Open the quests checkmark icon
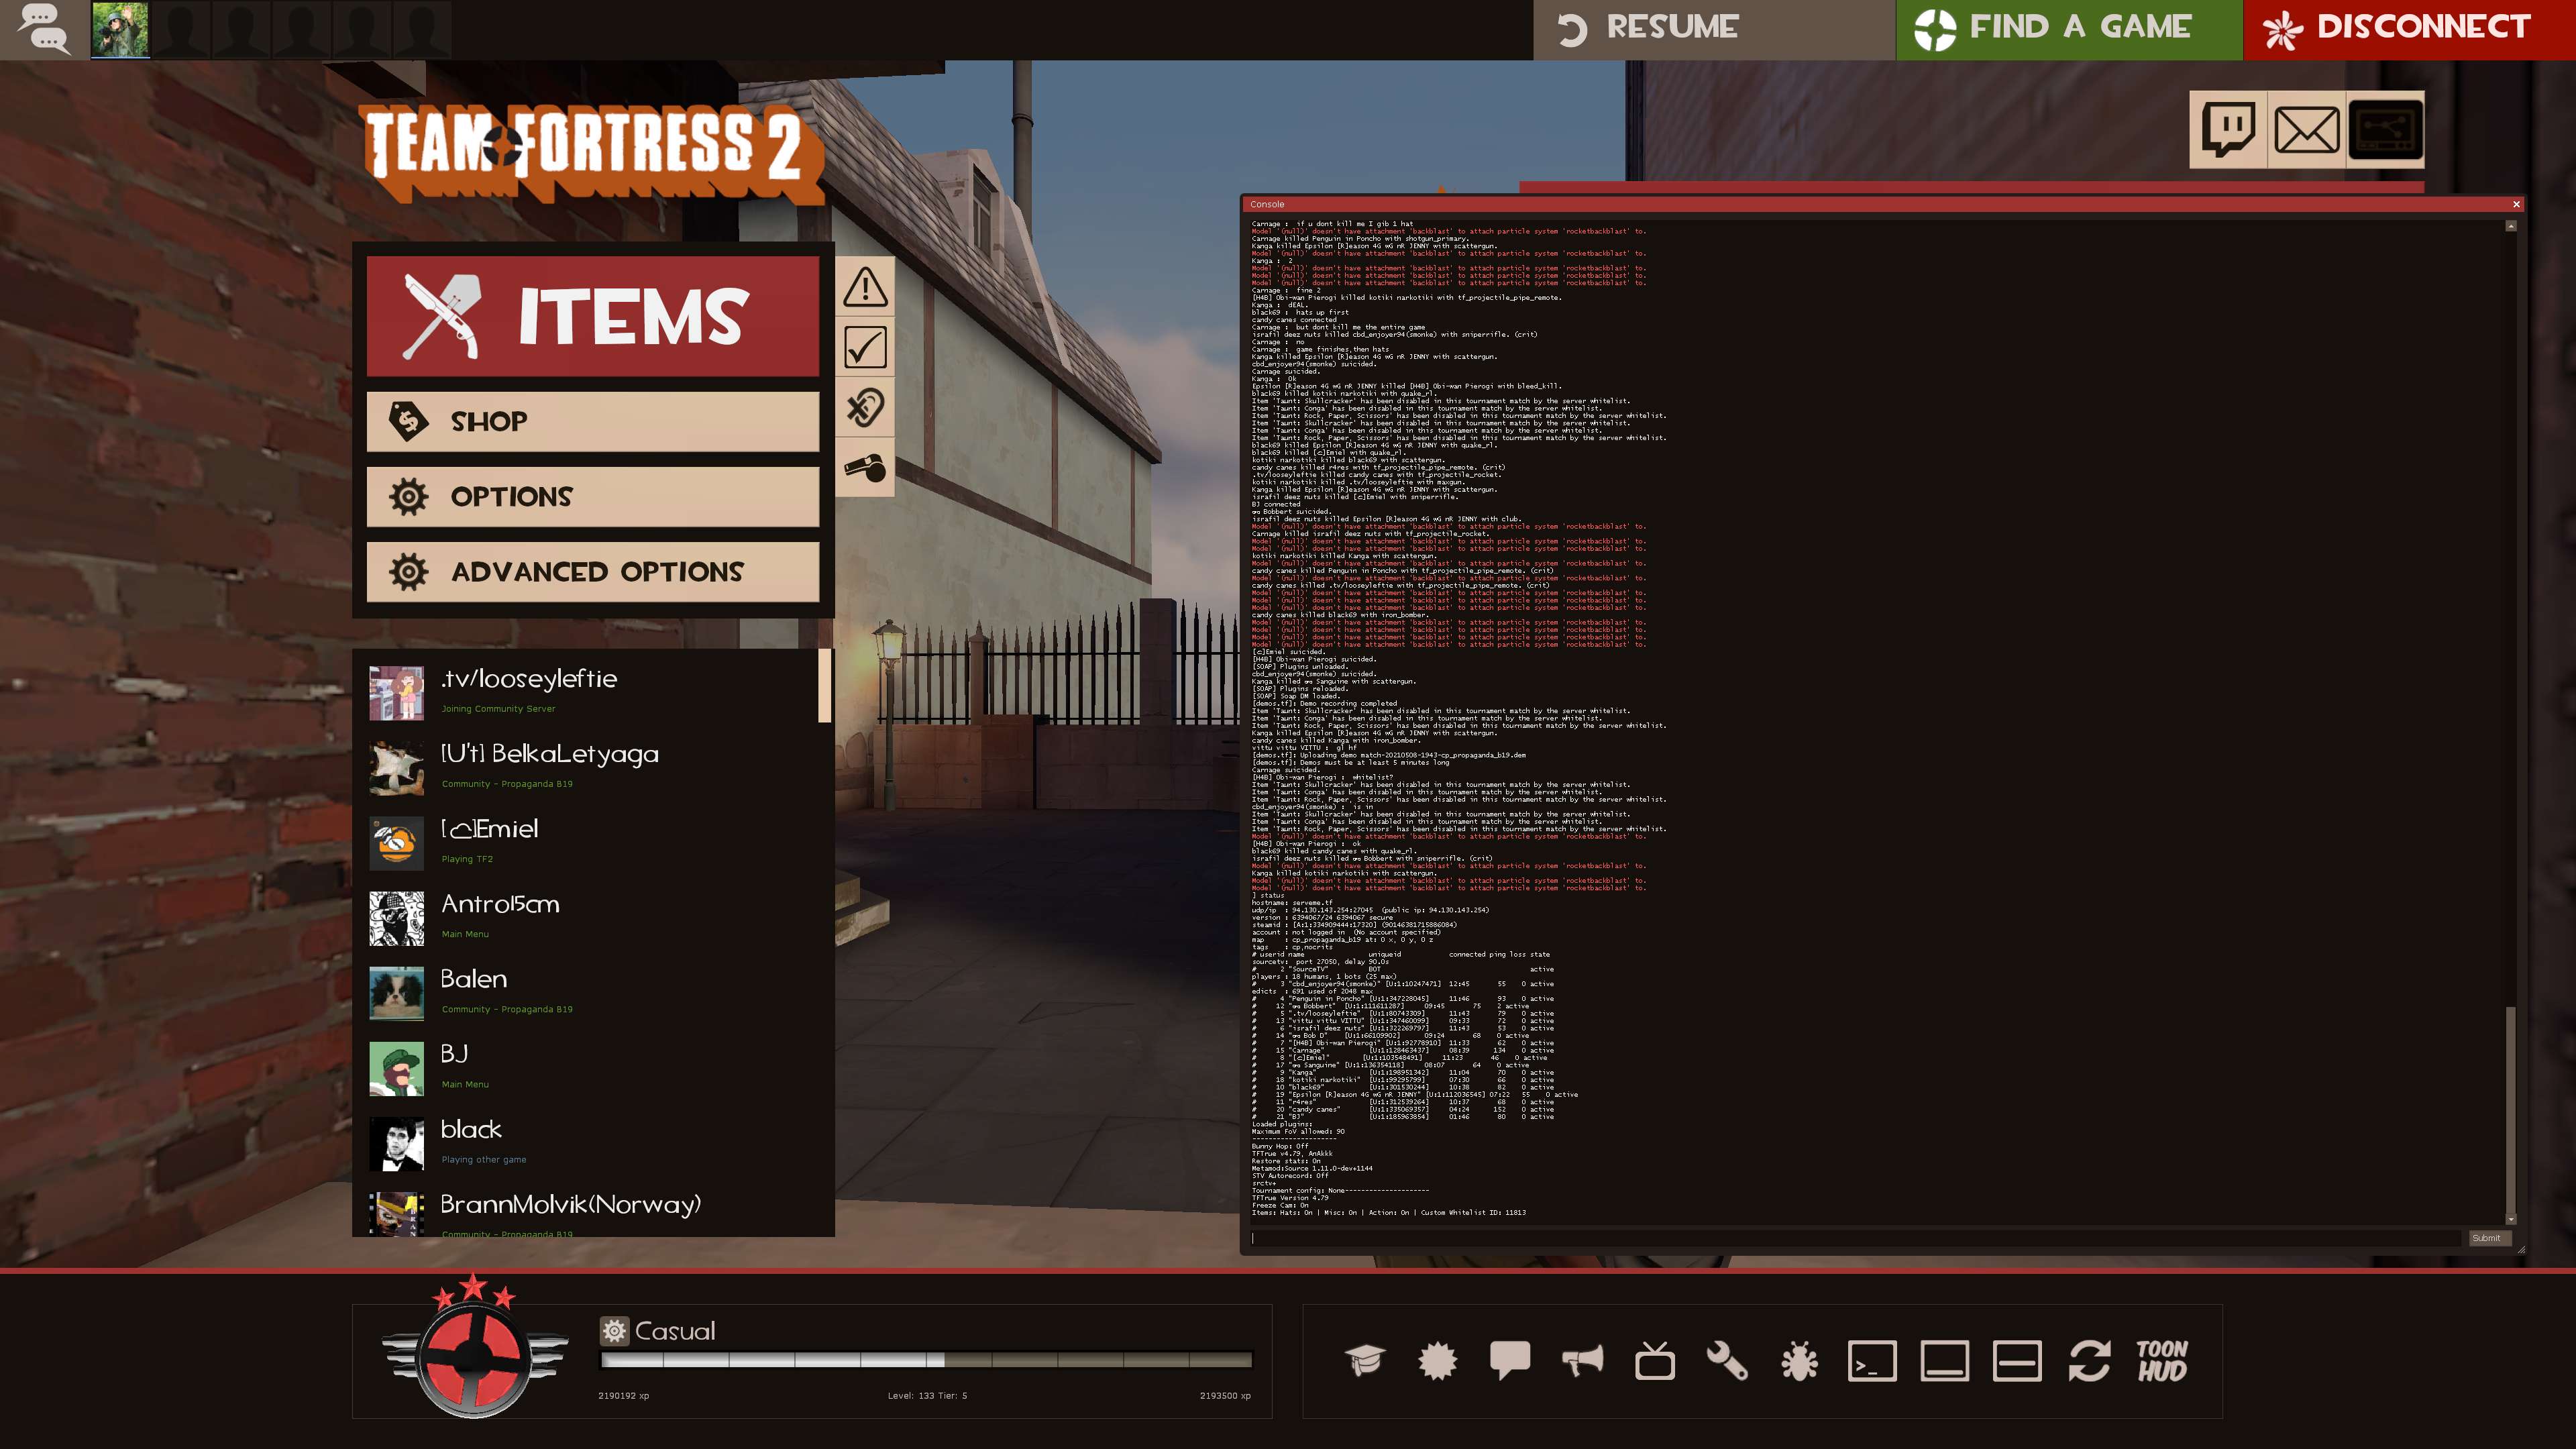Screen dimensions: 2576x1449 pyautogui.click(x=865, y=347)
